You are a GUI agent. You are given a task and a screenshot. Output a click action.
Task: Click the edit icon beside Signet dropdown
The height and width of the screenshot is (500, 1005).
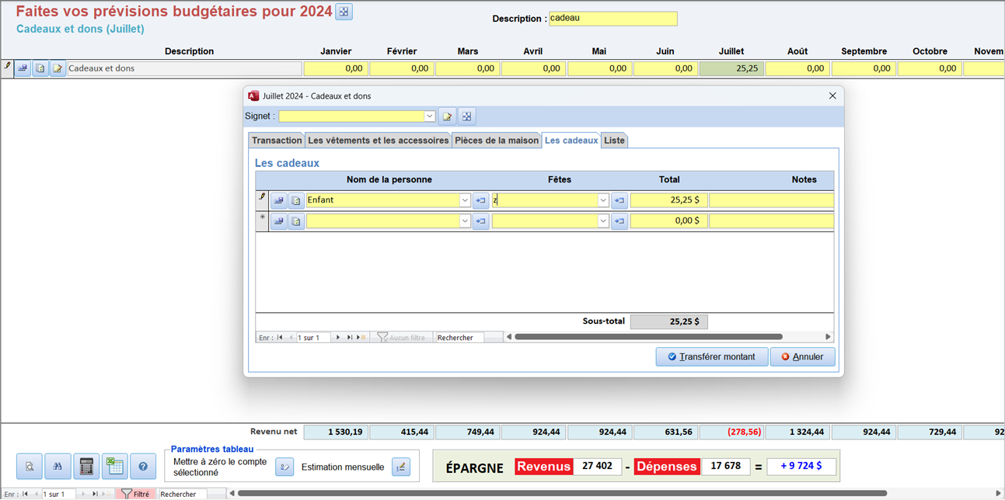tap(447, 116)
